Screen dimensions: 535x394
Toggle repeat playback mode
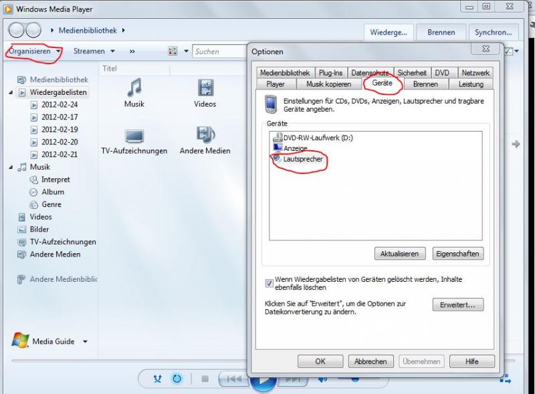tap(177, 379)
